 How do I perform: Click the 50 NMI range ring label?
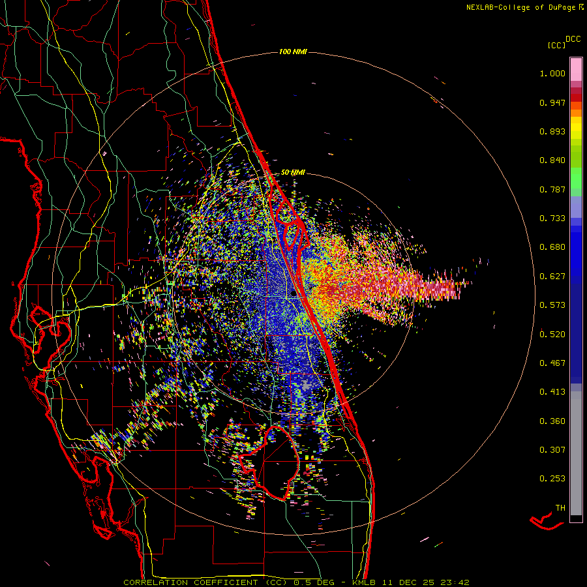[293, 172]
